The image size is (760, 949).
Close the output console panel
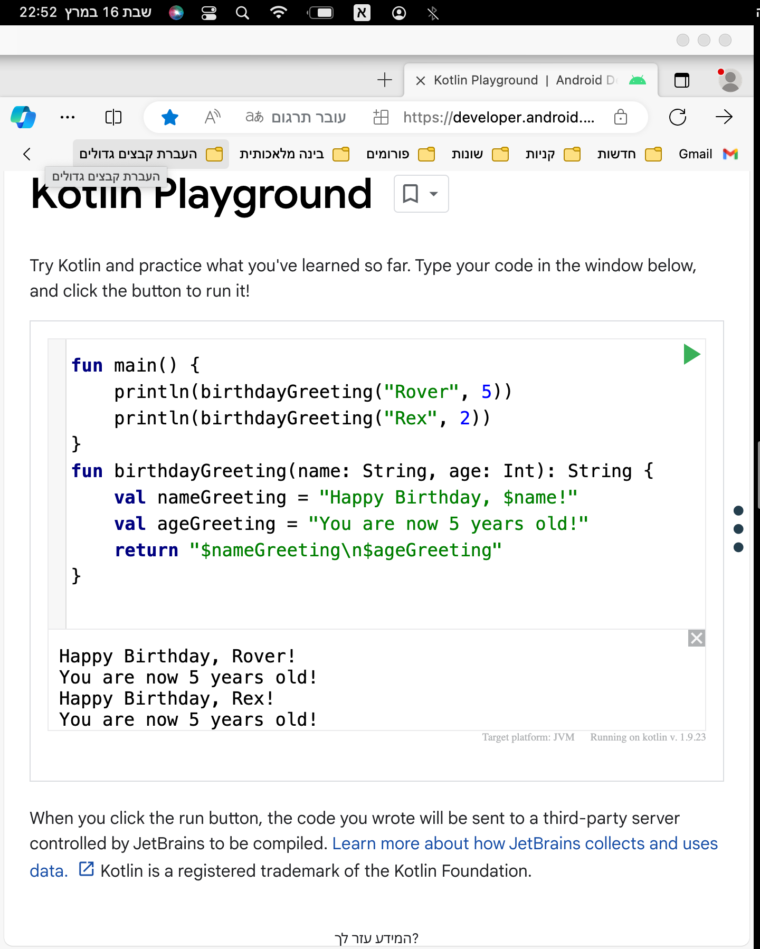click(697, 638)
